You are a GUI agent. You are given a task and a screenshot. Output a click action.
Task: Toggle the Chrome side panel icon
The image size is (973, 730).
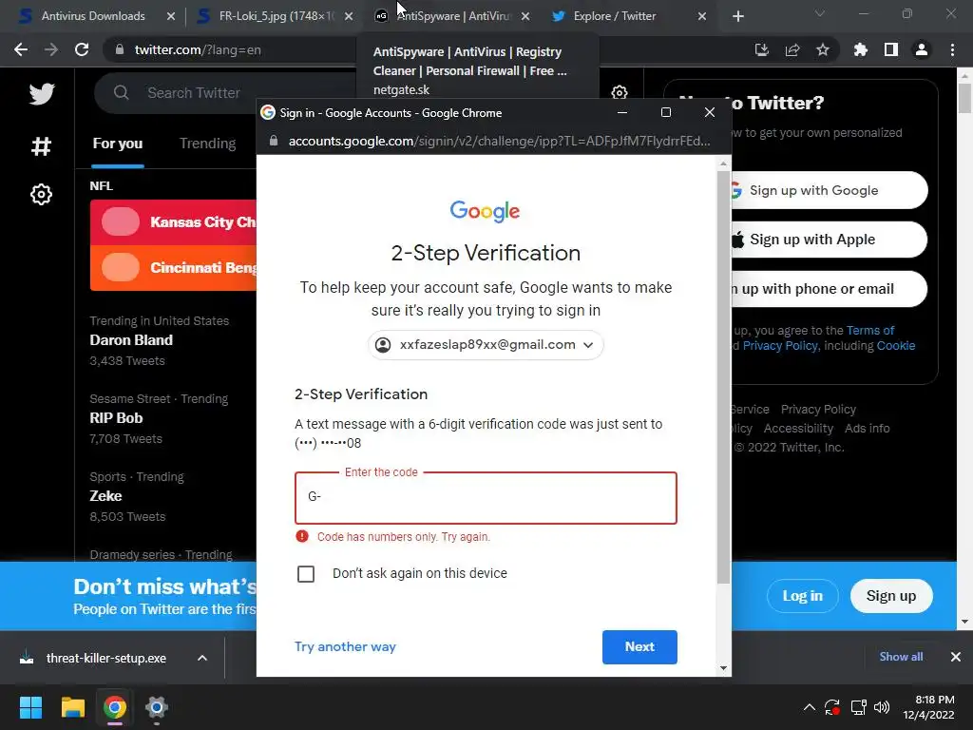890,49
